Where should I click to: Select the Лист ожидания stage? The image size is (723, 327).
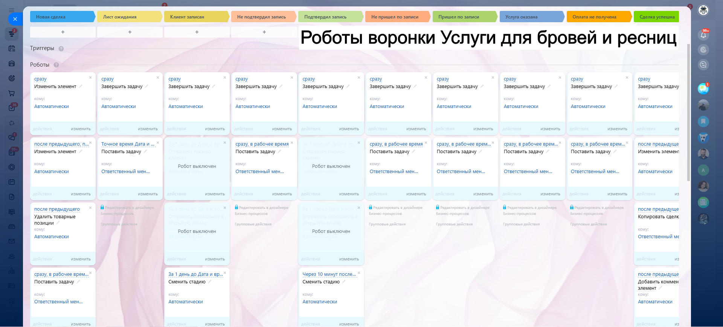(129, 17)
